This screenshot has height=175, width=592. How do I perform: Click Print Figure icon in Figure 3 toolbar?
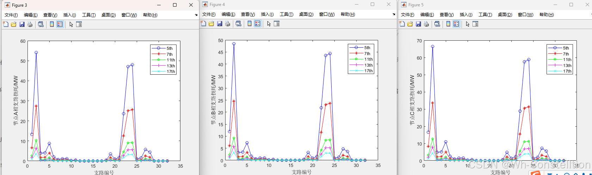(30, 24)
